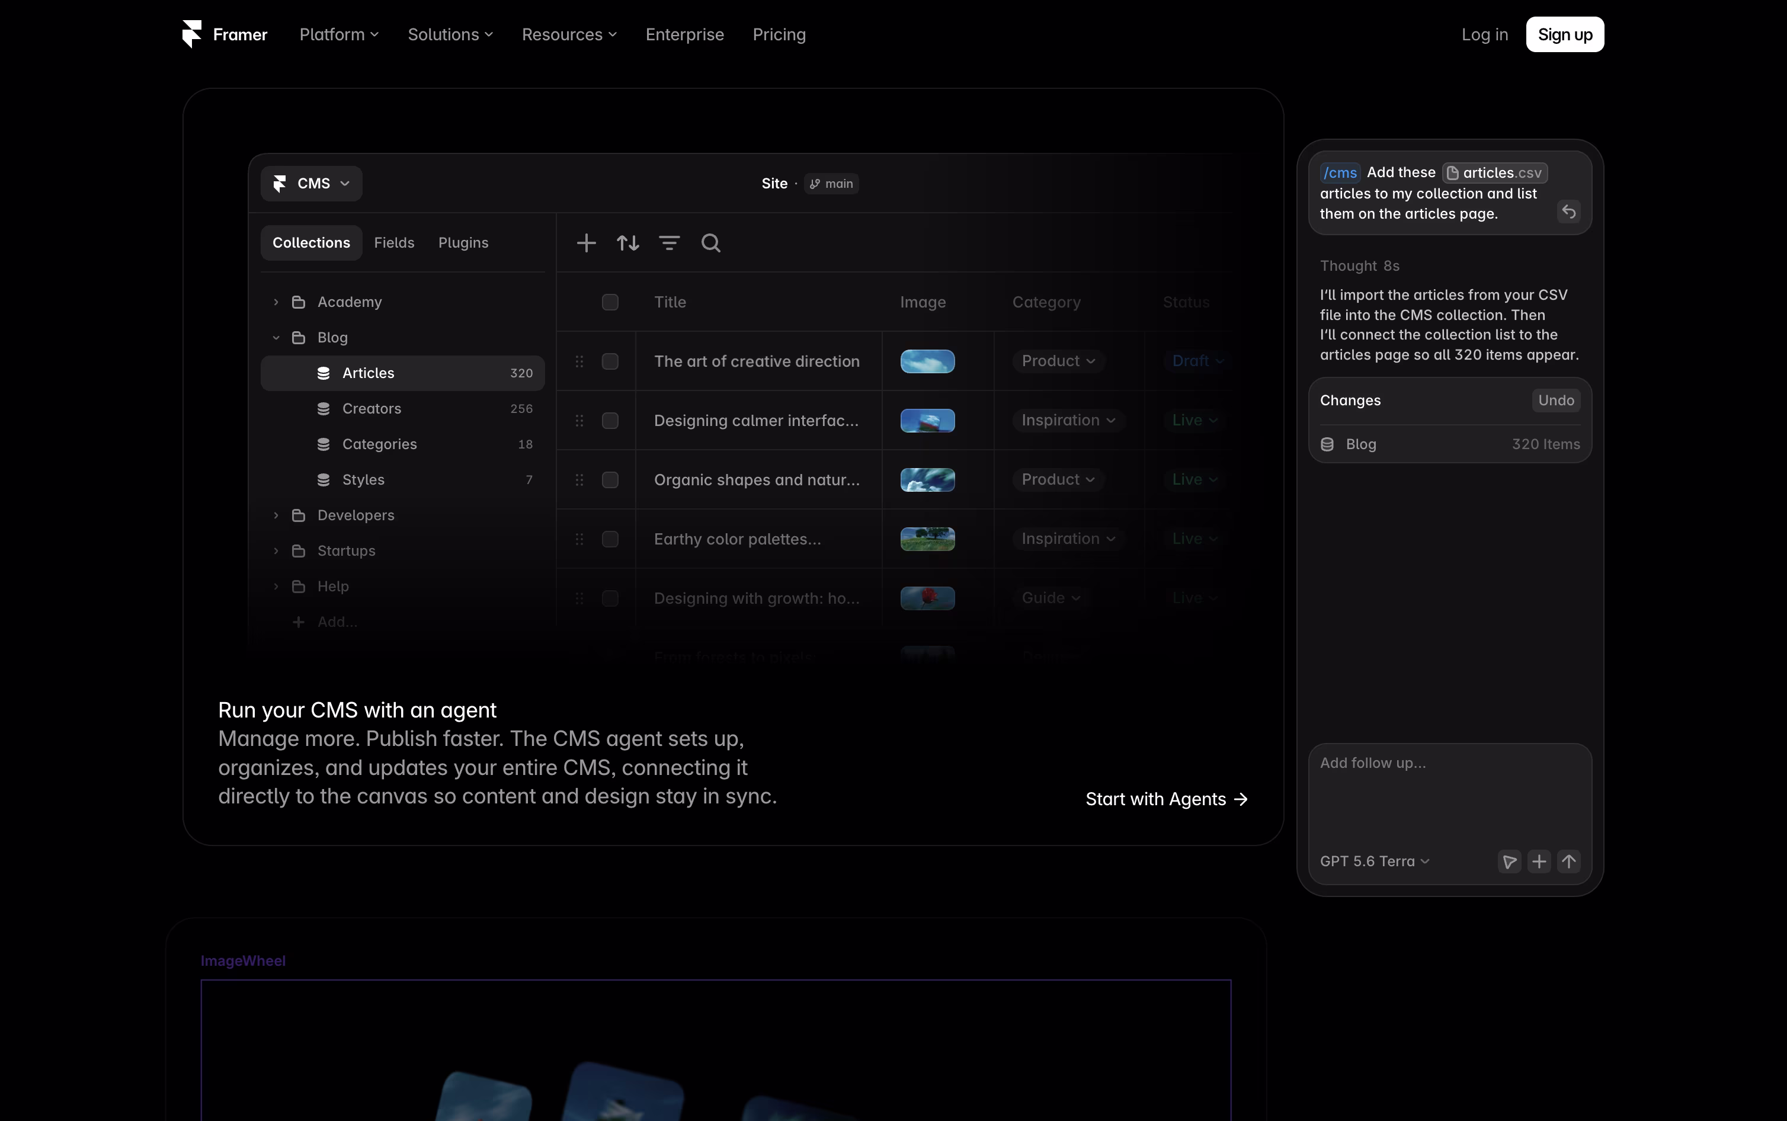Click the Framer logo icon in navbar
The image size is (1787, 1121).
pyautogui.click(x=192, y=34)
